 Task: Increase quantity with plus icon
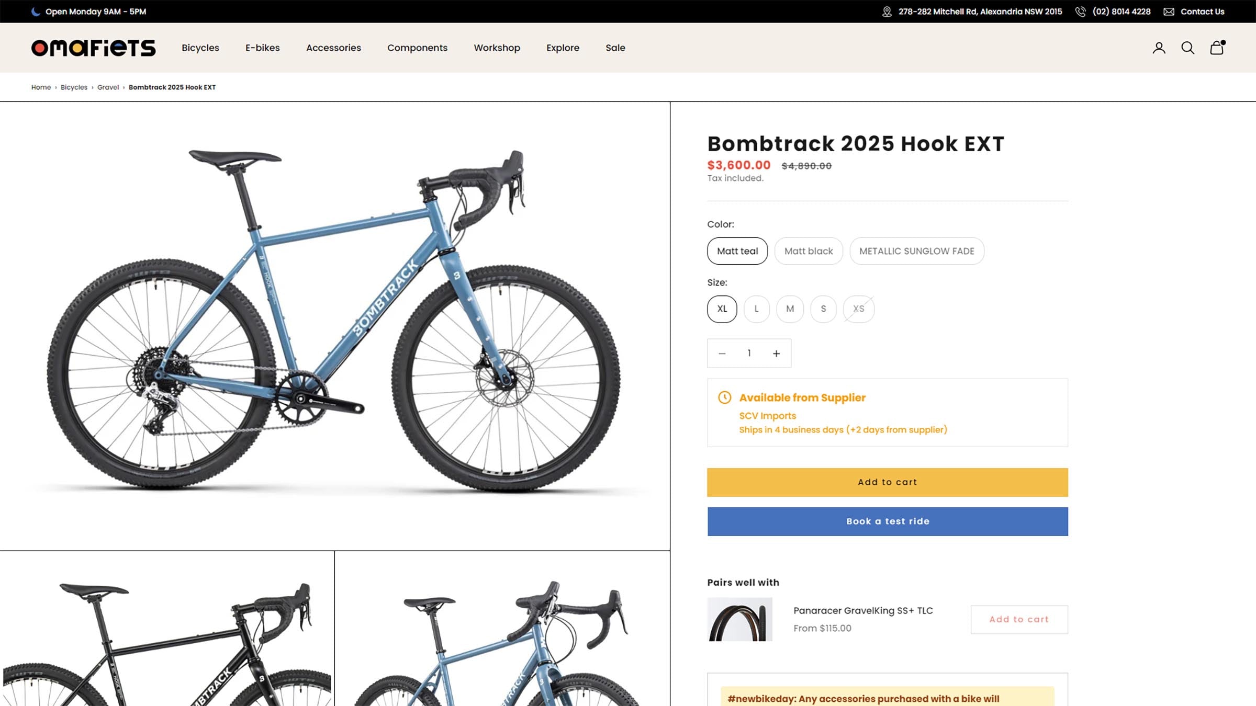tap(776, 354)
